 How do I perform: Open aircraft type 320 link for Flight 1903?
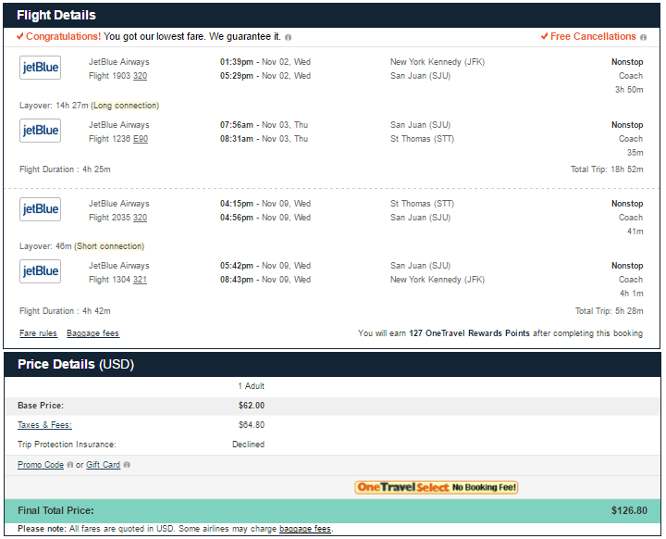click(140, 76)
